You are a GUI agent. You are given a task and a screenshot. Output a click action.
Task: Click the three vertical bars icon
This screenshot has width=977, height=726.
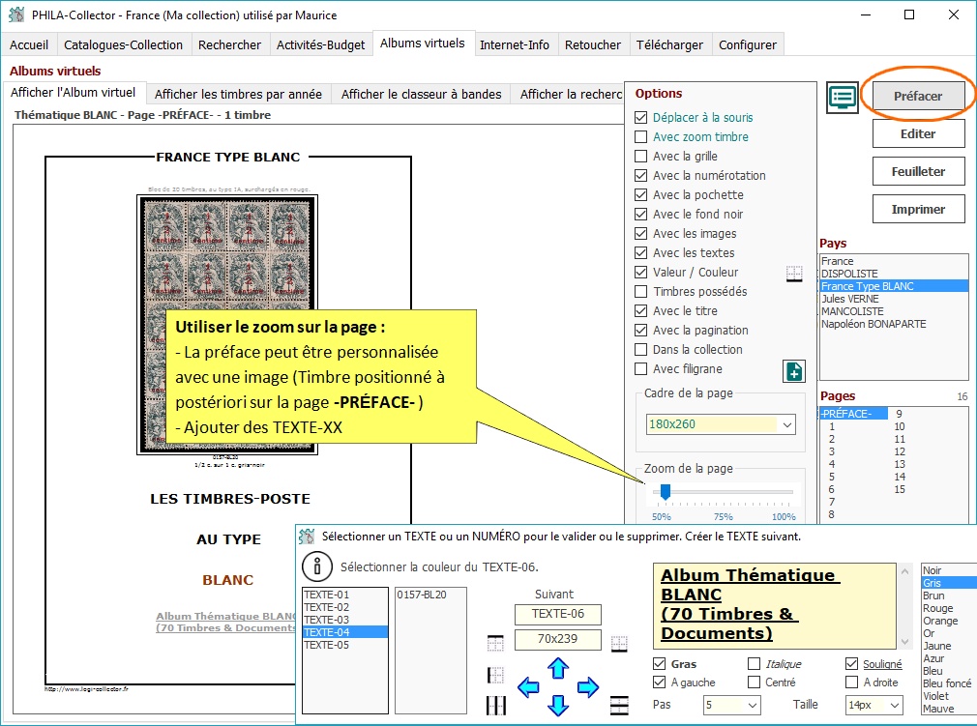495,706
